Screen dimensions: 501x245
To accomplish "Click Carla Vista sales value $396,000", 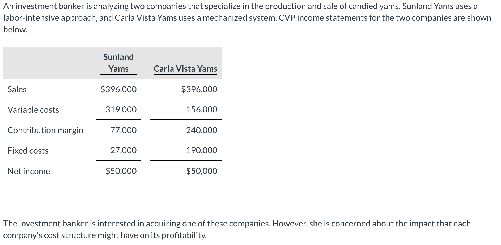I will [199, 89].
